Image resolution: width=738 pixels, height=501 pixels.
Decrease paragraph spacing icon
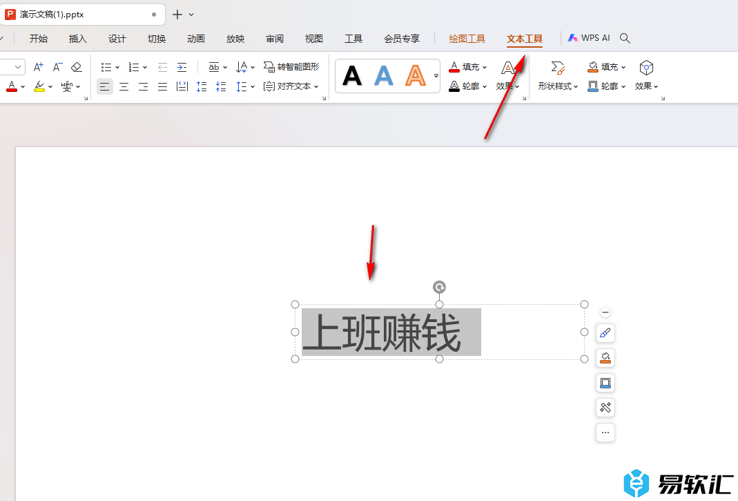(x=221, y=86)
